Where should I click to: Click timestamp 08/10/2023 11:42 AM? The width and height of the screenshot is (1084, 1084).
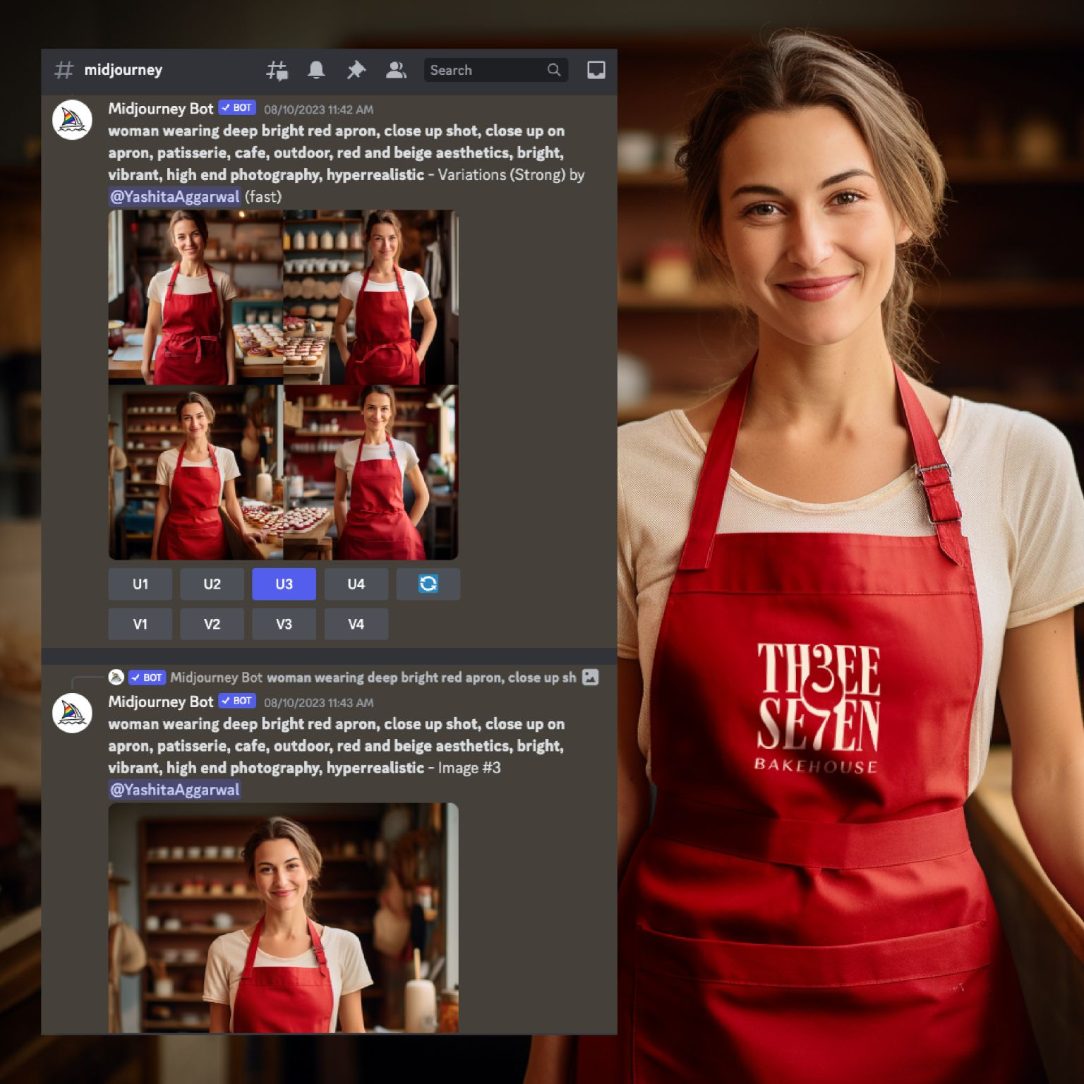[x=319, y=109]
